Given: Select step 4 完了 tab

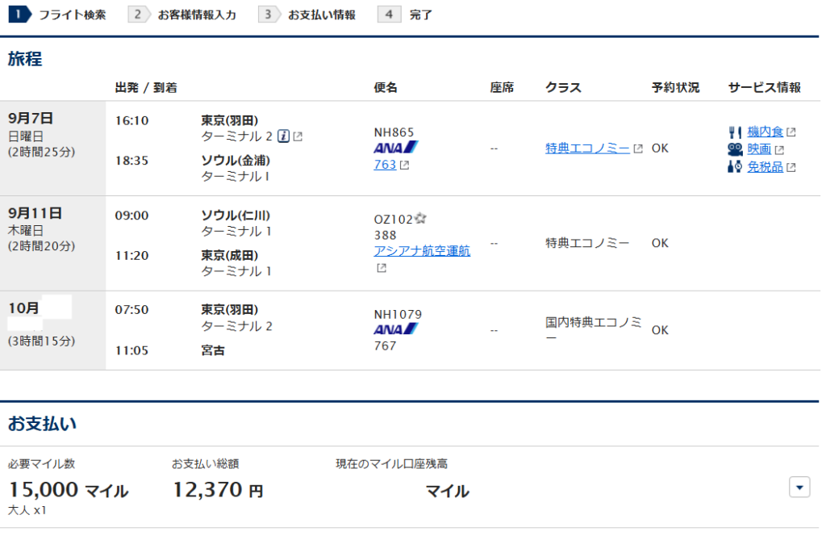Looking at the screenshot, I should pos(407,15).
